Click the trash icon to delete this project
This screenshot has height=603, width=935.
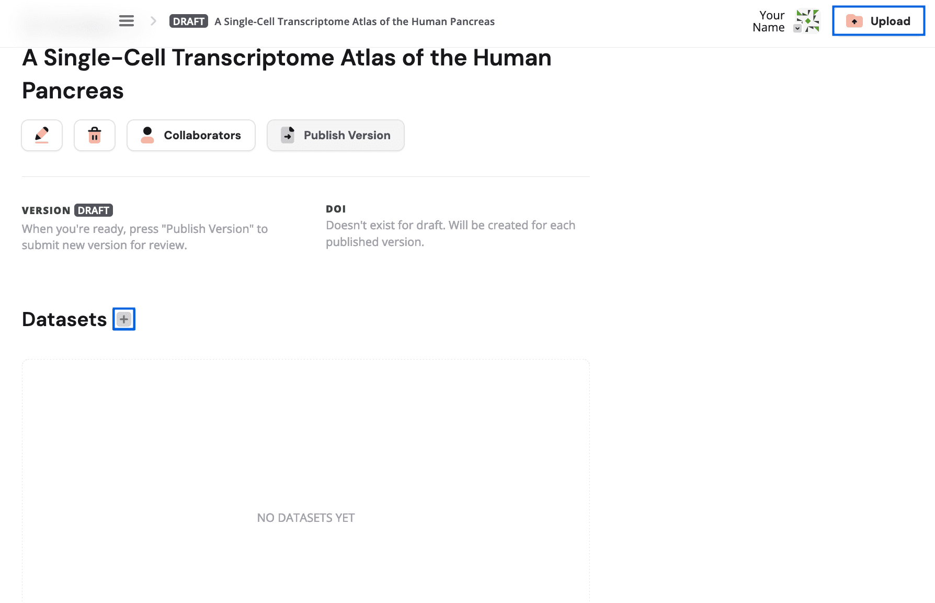click(94, 135)
